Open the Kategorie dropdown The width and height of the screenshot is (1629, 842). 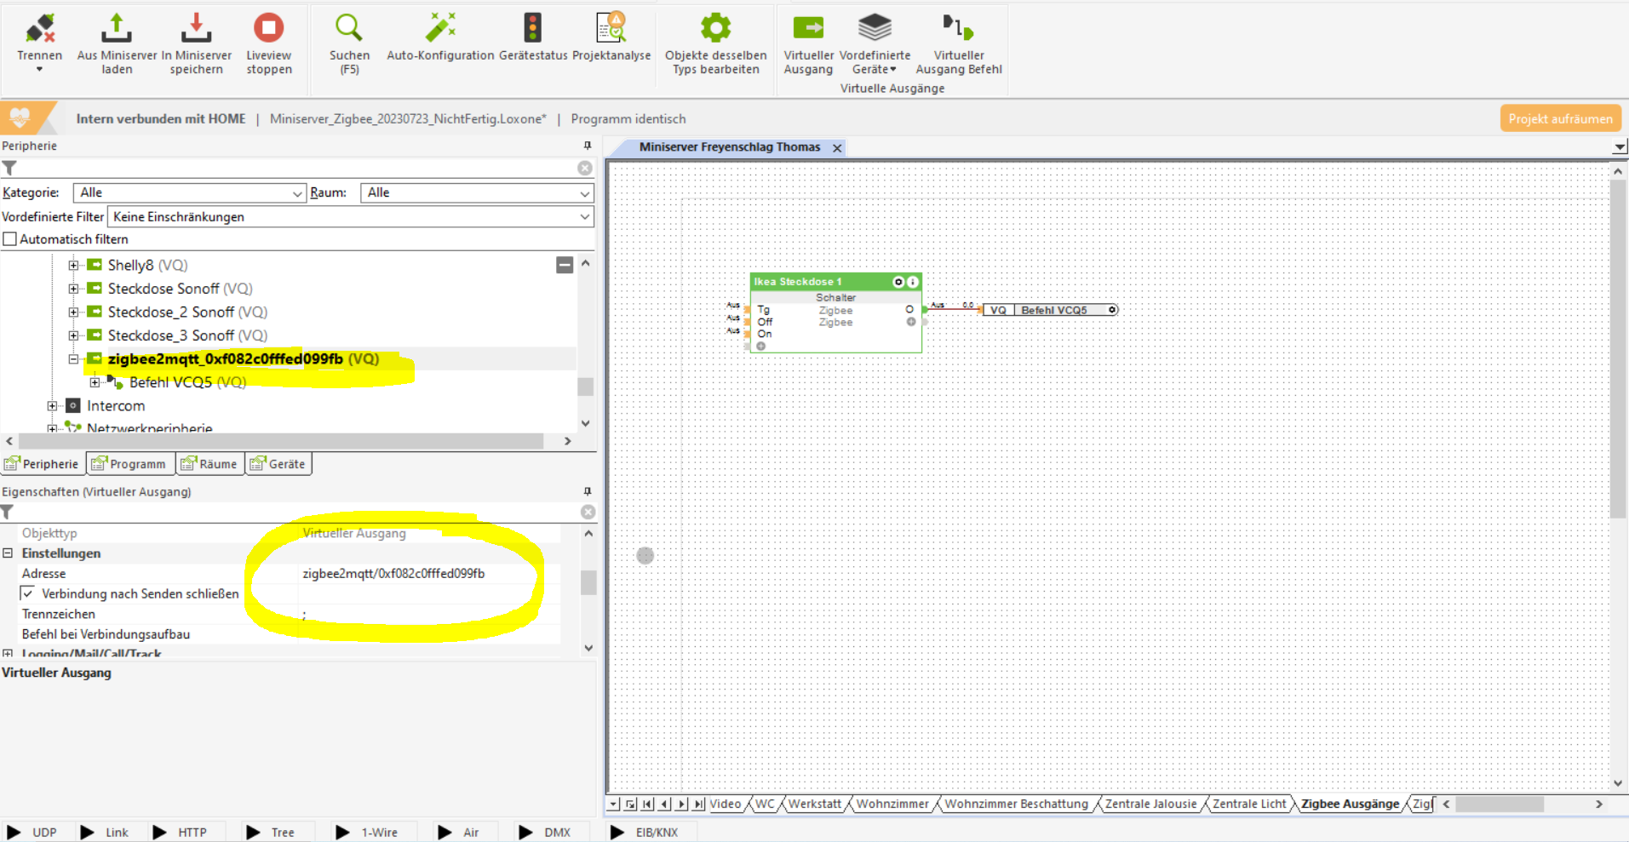click(189, 193)
